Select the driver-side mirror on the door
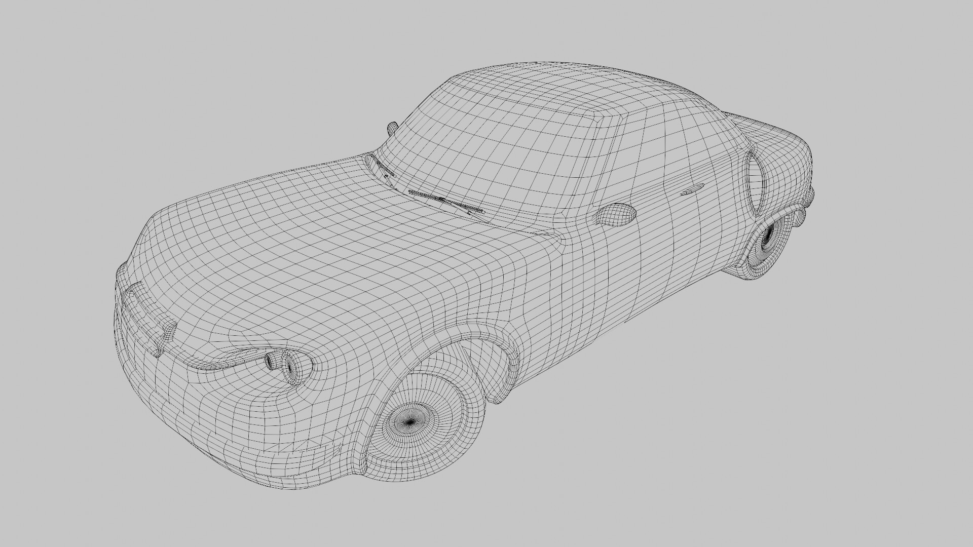The image size is (973, 547). pos(616,214)
